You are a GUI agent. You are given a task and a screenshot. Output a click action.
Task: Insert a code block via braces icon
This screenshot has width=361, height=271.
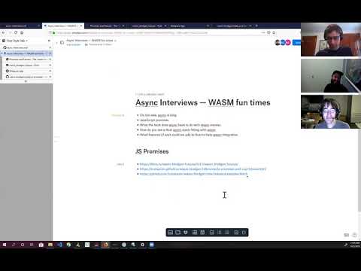click(244, 233)
